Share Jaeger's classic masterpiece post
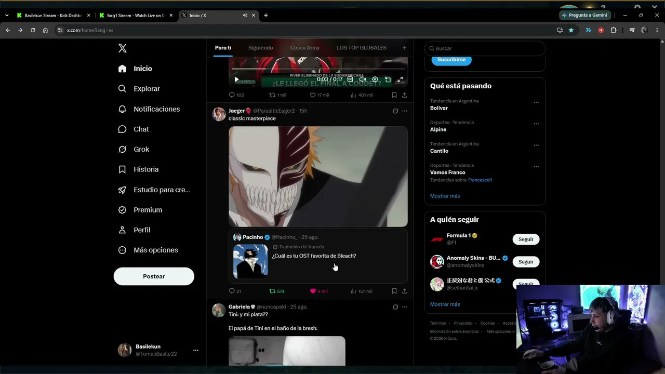The height and width of the screenshot is (374, 665). [x=405, y=291]
